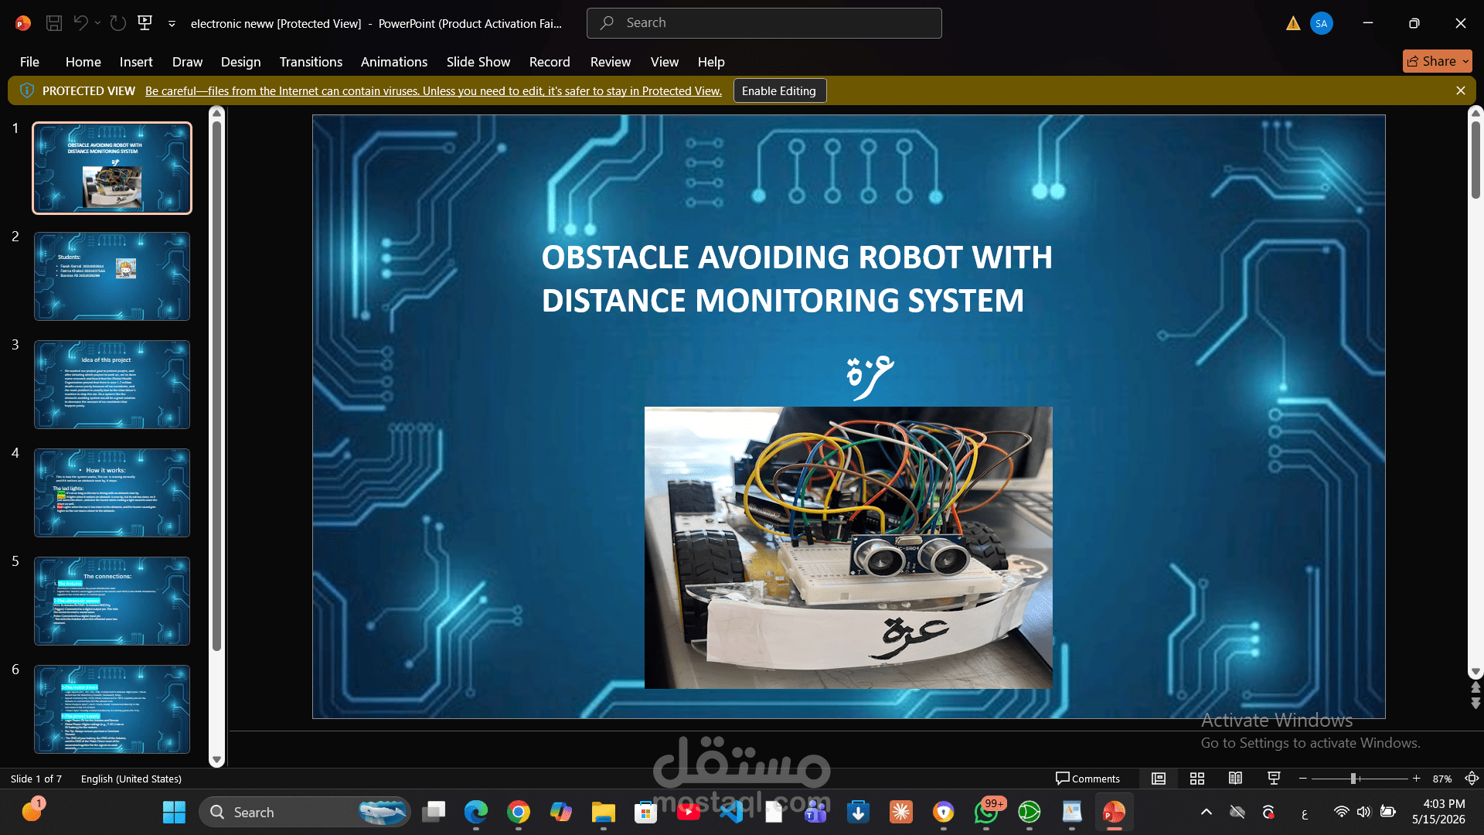Click the Wi-Fi network tray icon

(1341, 812)
